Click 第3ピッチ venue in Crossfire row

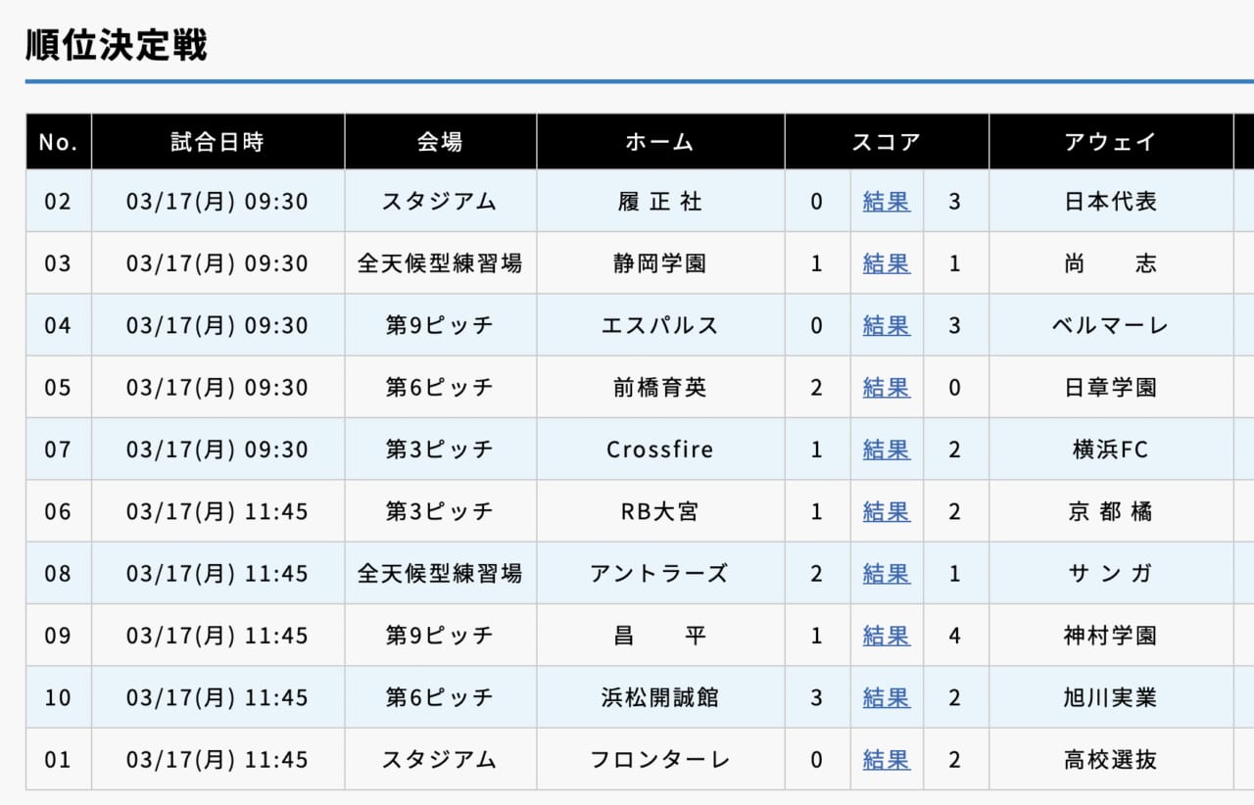coord(440,450)
